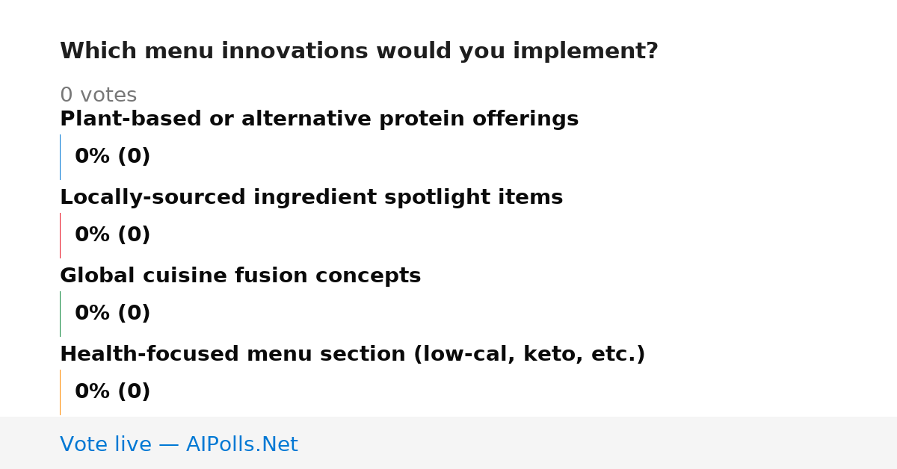Select Plant-based or alternative protein offerings option
This screenshot has height=469, width=897.
click(x=319, y=119)
